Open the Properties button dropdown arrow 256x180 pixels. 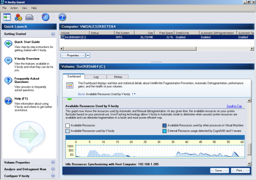point(88,55)
